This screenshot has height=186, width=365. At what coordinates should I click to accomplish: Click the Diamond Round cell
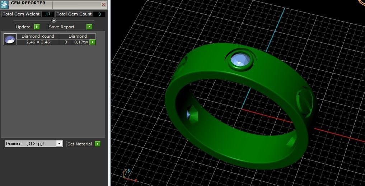point(38,36)
